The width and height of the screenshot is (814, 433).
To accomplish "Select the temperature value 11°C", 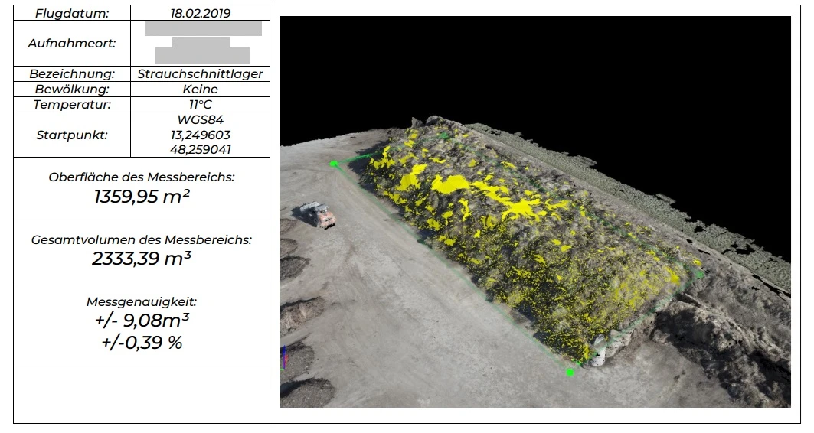I will [200, 105].
